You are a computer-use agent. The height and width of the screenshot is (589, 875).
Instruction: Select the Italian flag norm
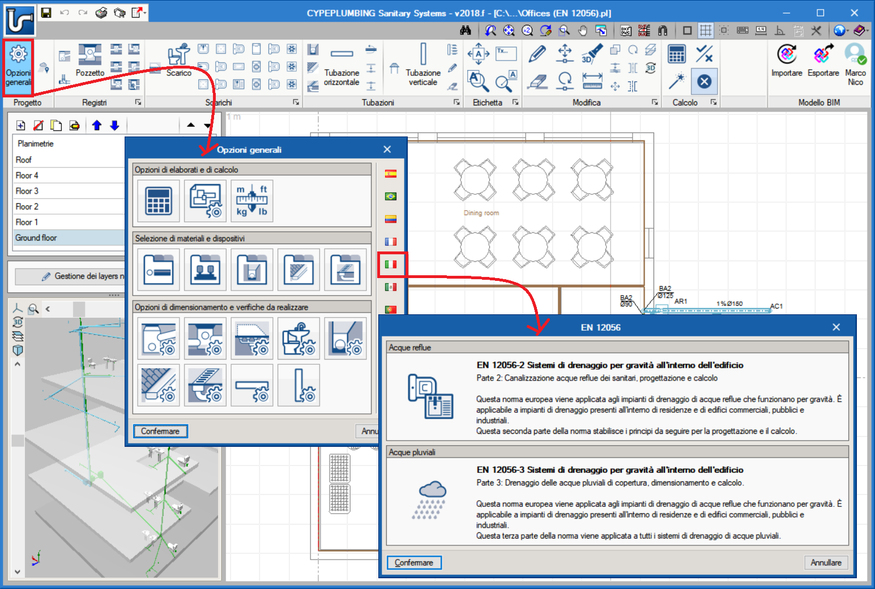[x=391, y=264]
